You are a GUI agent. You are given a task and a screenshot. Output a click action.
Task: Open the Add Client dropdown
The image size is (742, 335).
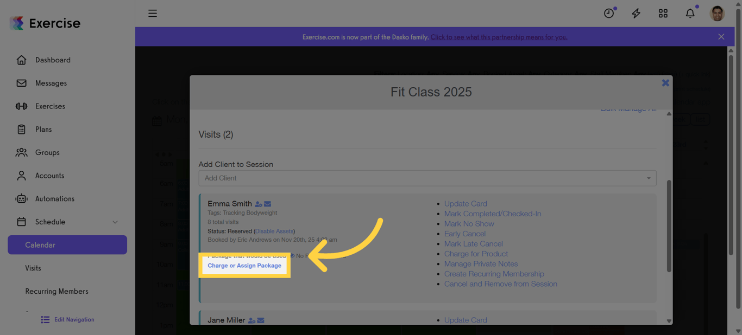pyautogui.click(x=427, y=178)
